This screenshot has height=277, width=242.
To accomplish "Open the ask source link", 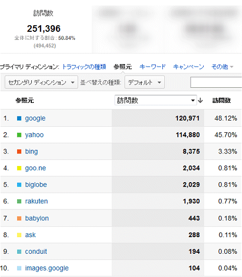I will [30, 235].
